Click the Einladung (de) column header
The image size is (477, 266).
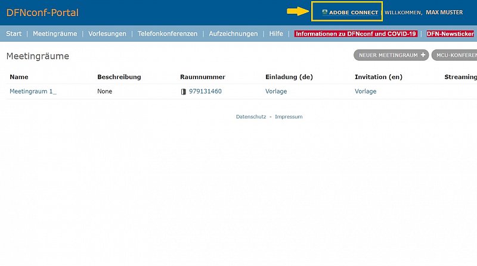coord(289,77)
